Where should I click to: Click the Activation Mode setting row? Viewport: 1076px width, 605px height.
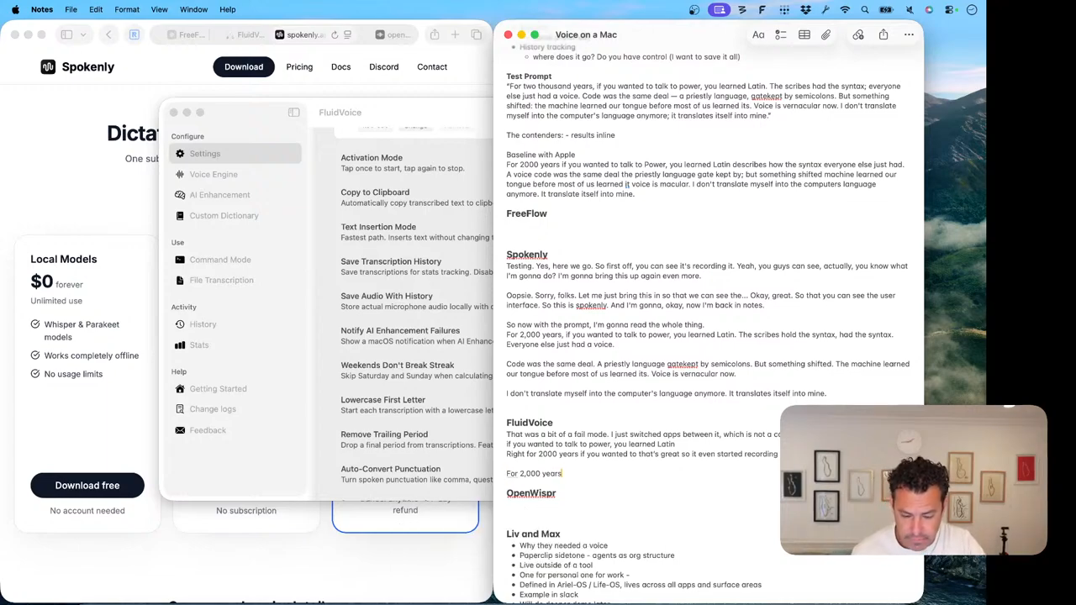click(x=416, y=163)
